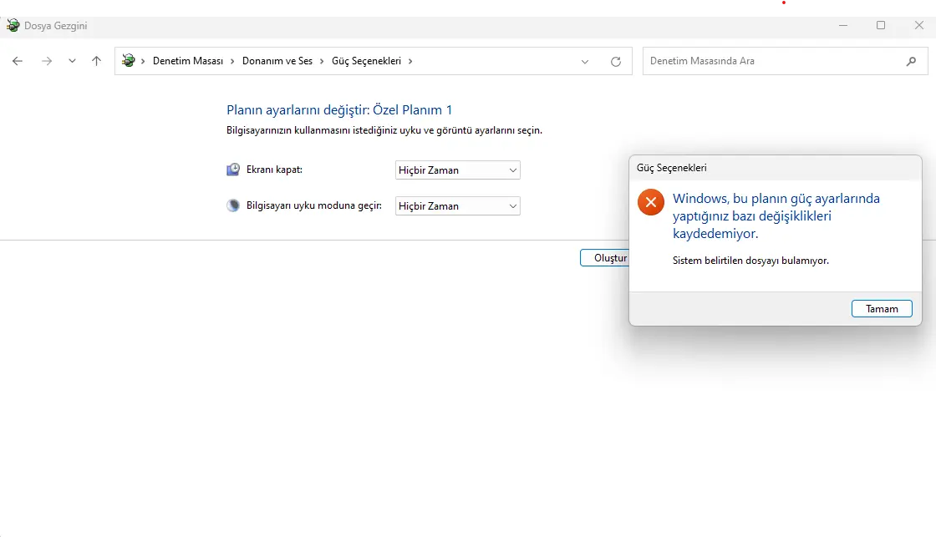Expand chevron before Denetim Masası breadcrumb
The width and height of the screenshot is (936, 537).
coord(143,61)
